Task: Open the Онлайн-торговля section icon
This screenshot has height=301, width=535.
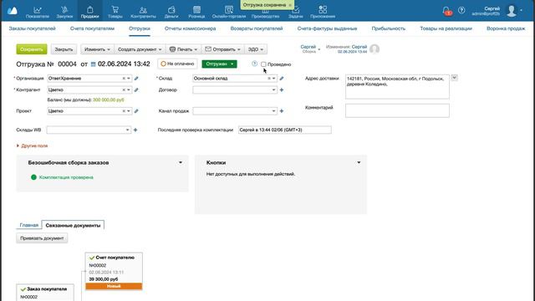Action: tap(228, 10)
